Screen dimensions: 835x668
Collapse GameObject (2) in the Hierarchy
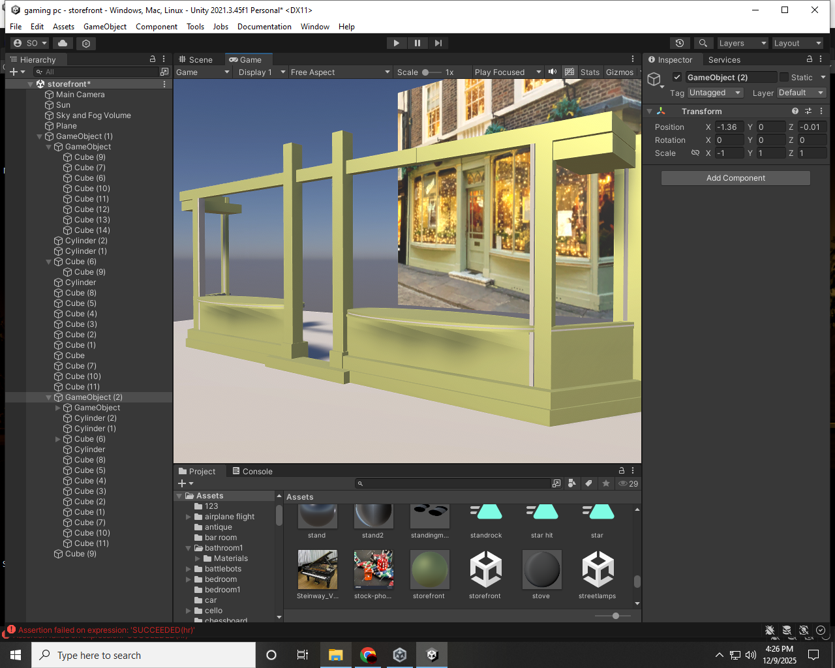point(49,397)
